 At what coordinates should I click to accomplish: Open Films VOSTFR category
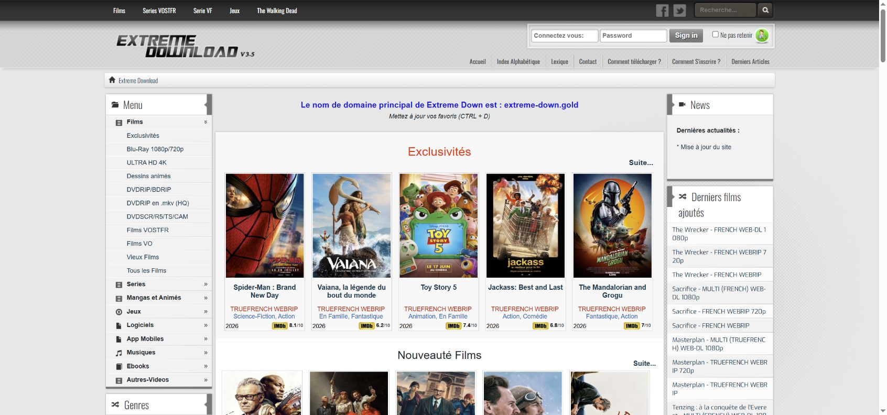pos(147,230)
